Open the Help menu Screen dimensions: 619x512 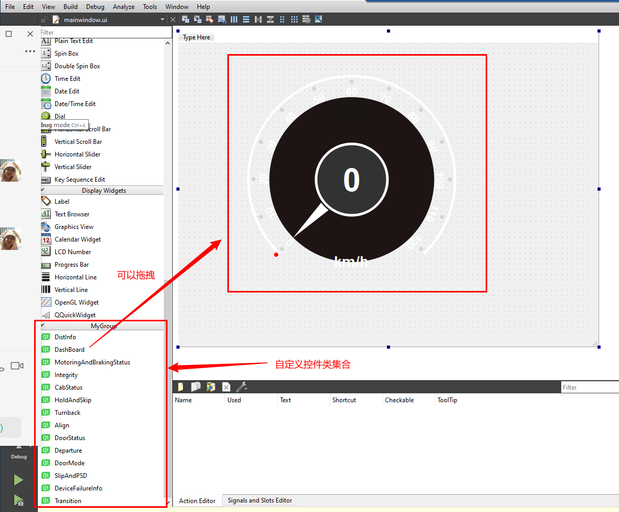click(203, 7)
